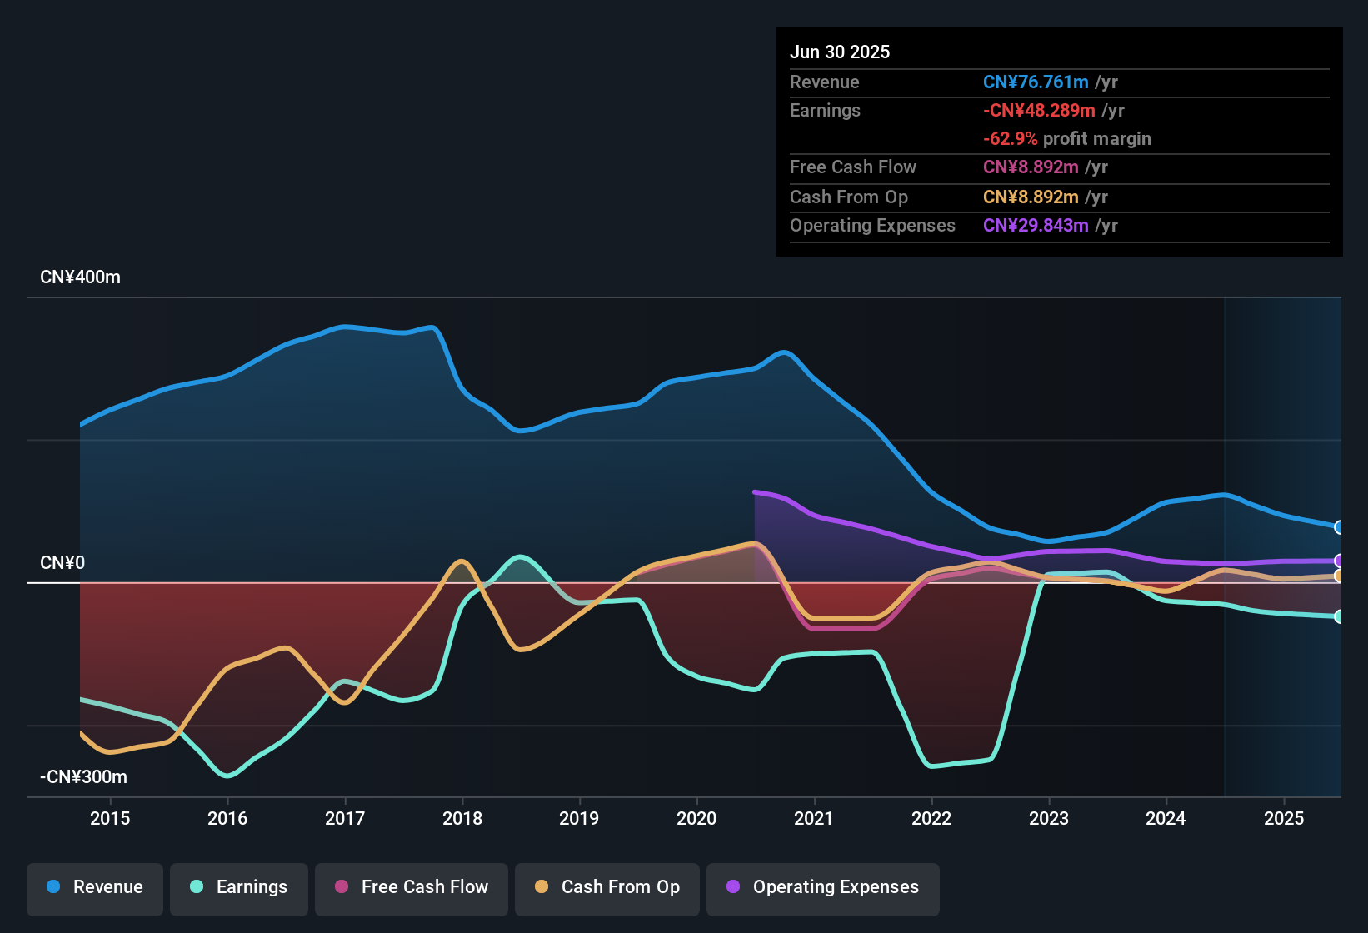This screenshot has height=933, width=1368.
Task: Click the pink Free Cash Flow legend dot
Action: 342,887
